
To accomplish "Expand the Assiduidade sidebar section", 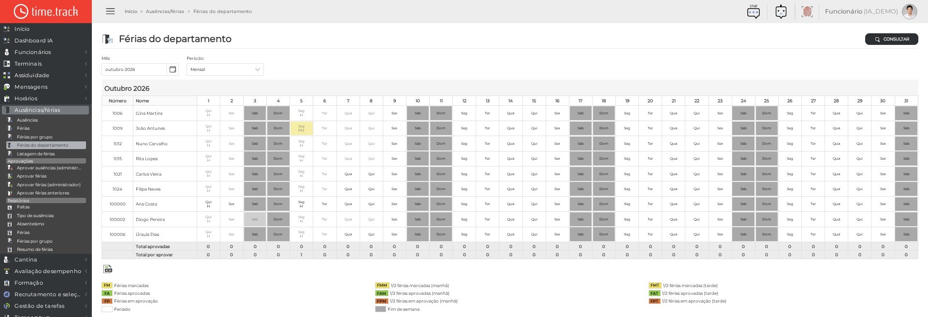I will coord(46,75).
